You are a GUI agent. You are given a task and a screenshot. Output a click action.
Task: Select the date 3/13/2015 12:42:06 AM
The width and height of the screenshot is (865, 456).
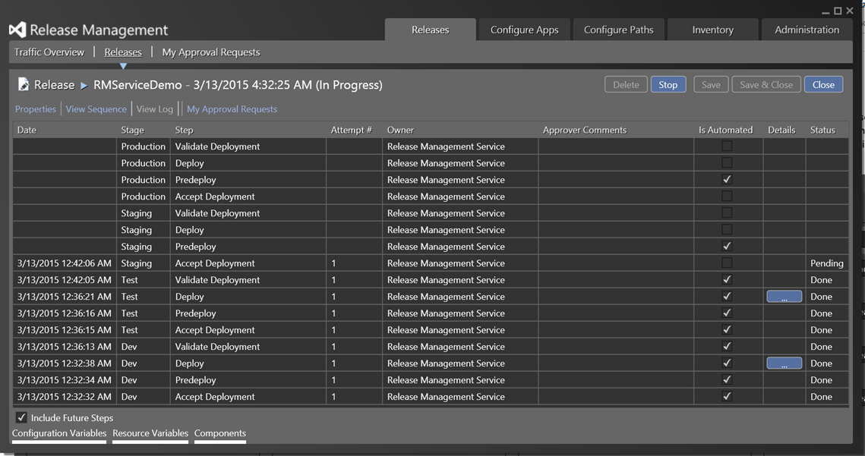point(64,263)
